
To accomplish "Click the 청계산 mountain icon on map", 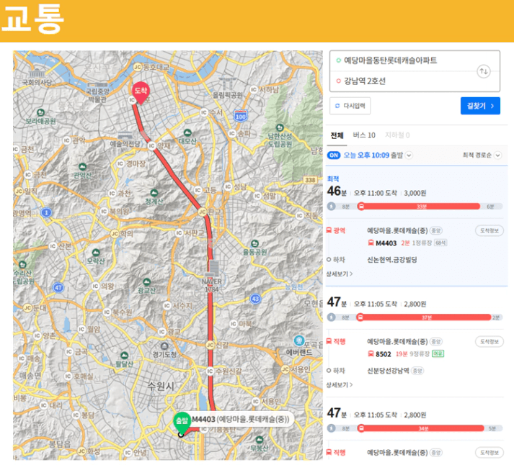I will pyautogui.click(x=154, y=193).
